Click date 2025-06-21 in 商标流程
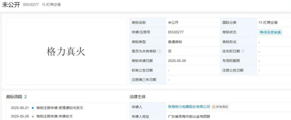 tap(20, 108)
